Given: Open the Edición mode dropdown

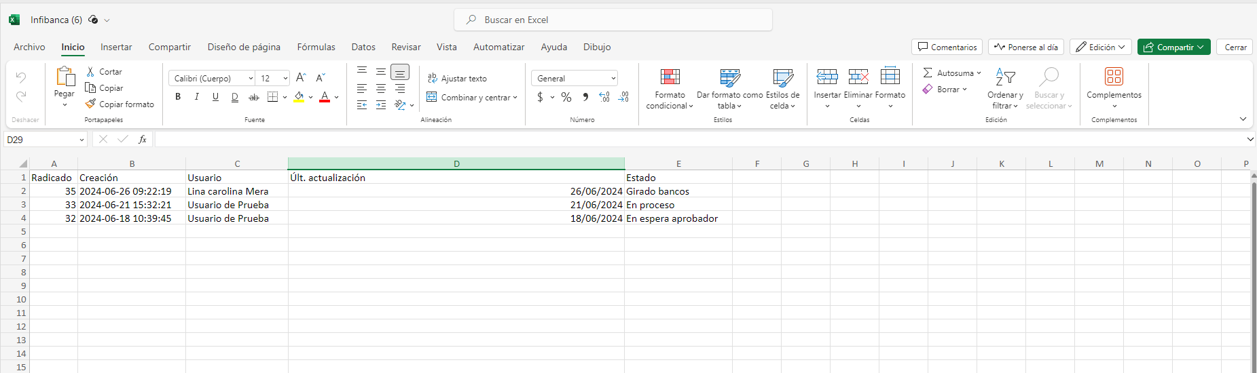Looking at the screenshot, I should click(x=1100, y=47).
